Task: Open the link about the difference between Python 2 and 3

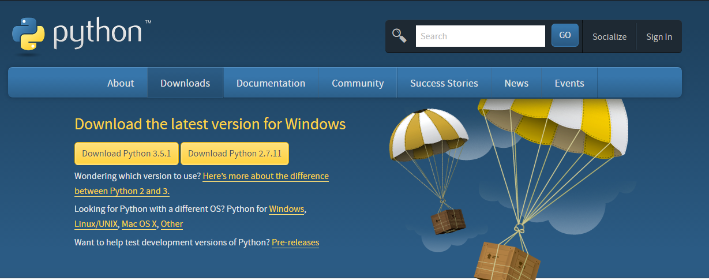Action: click(x=202, y=184)
